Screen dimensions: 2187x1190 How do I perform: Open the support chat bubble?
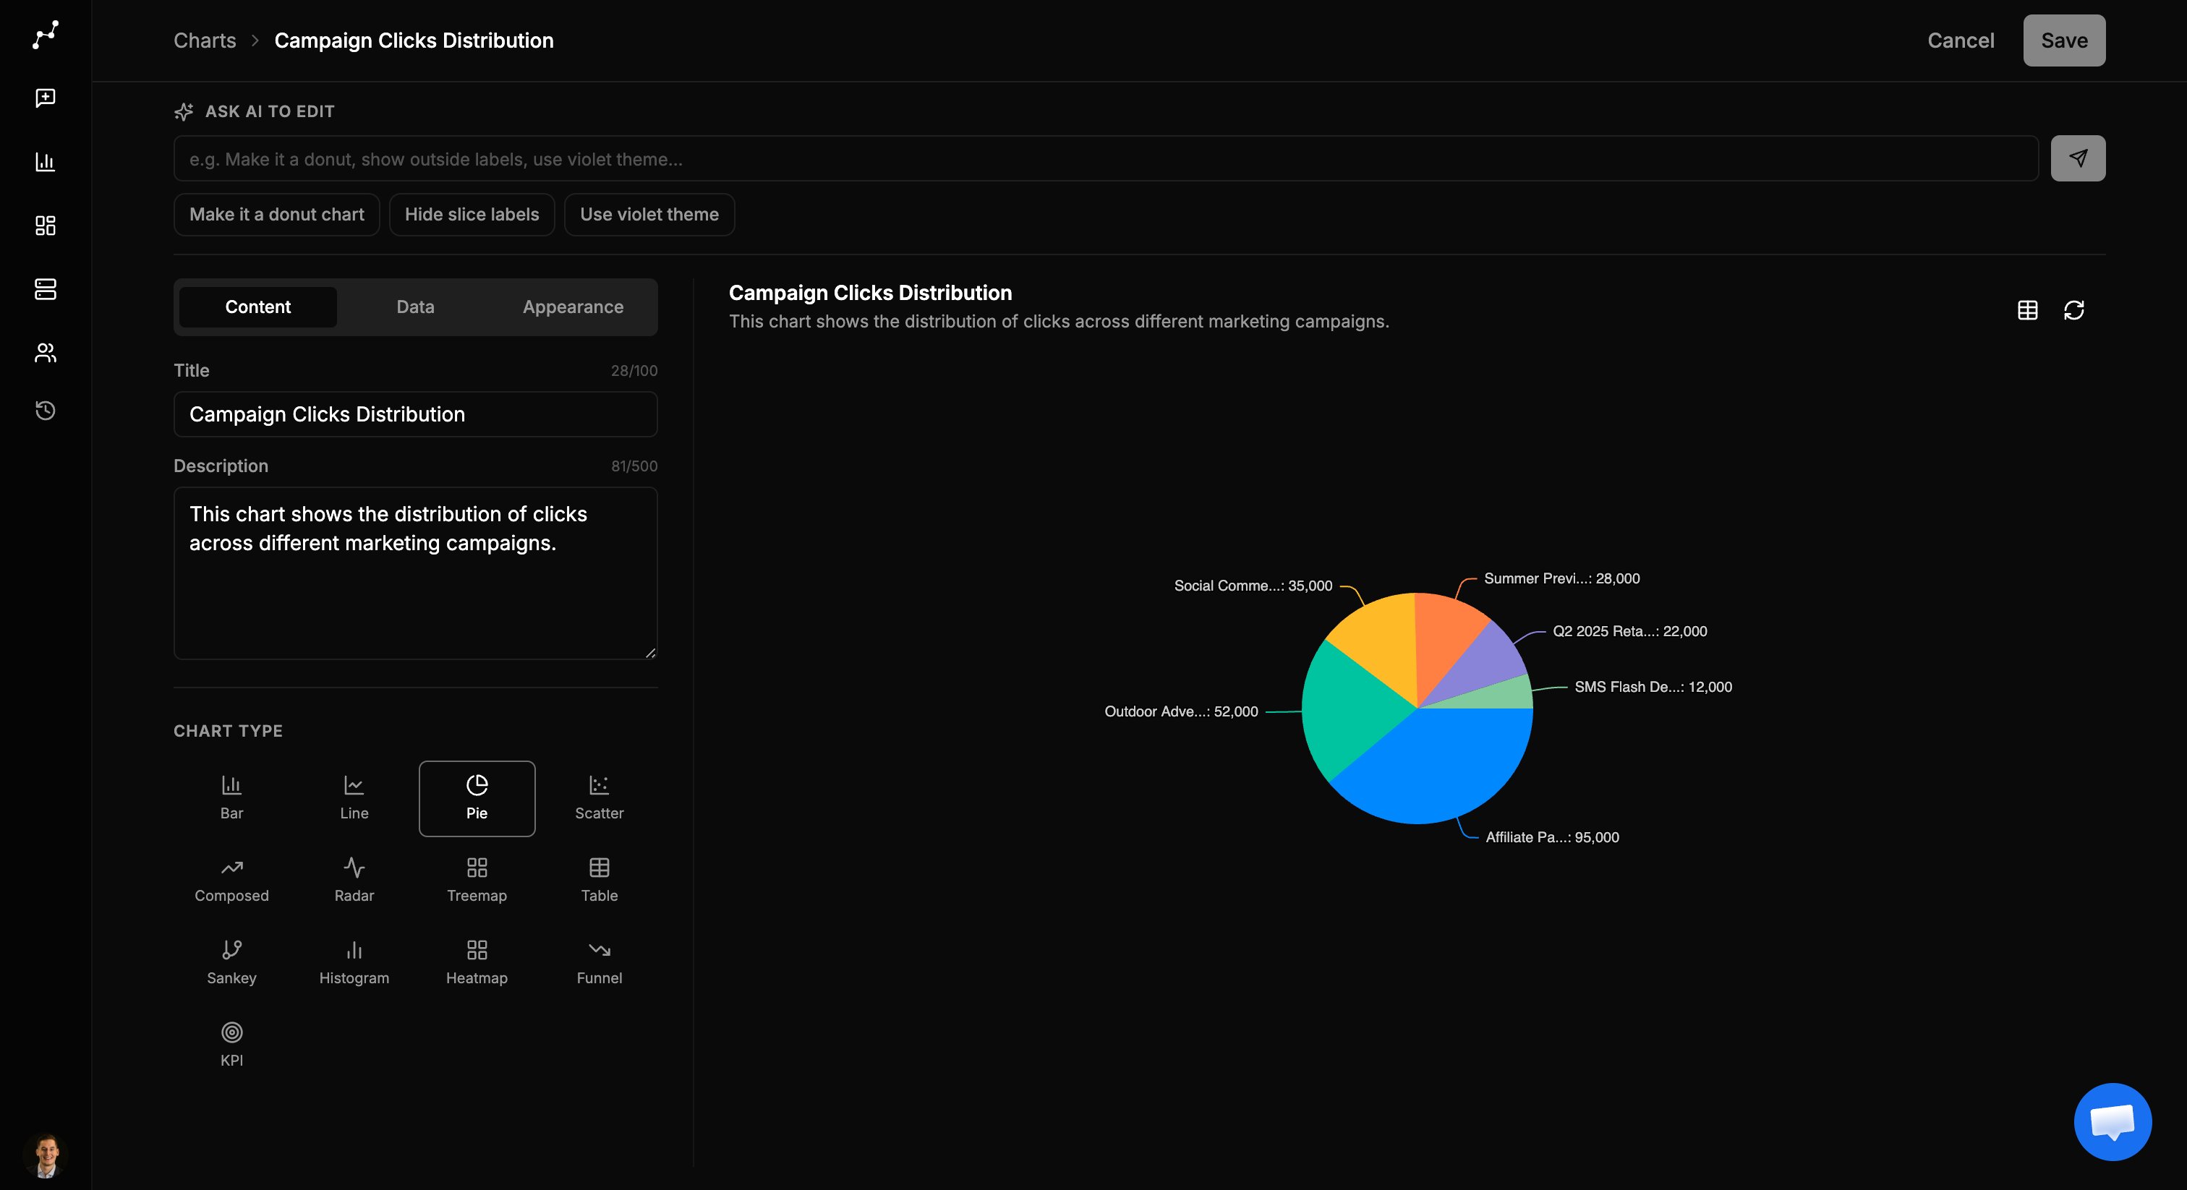point(2113,1121)
